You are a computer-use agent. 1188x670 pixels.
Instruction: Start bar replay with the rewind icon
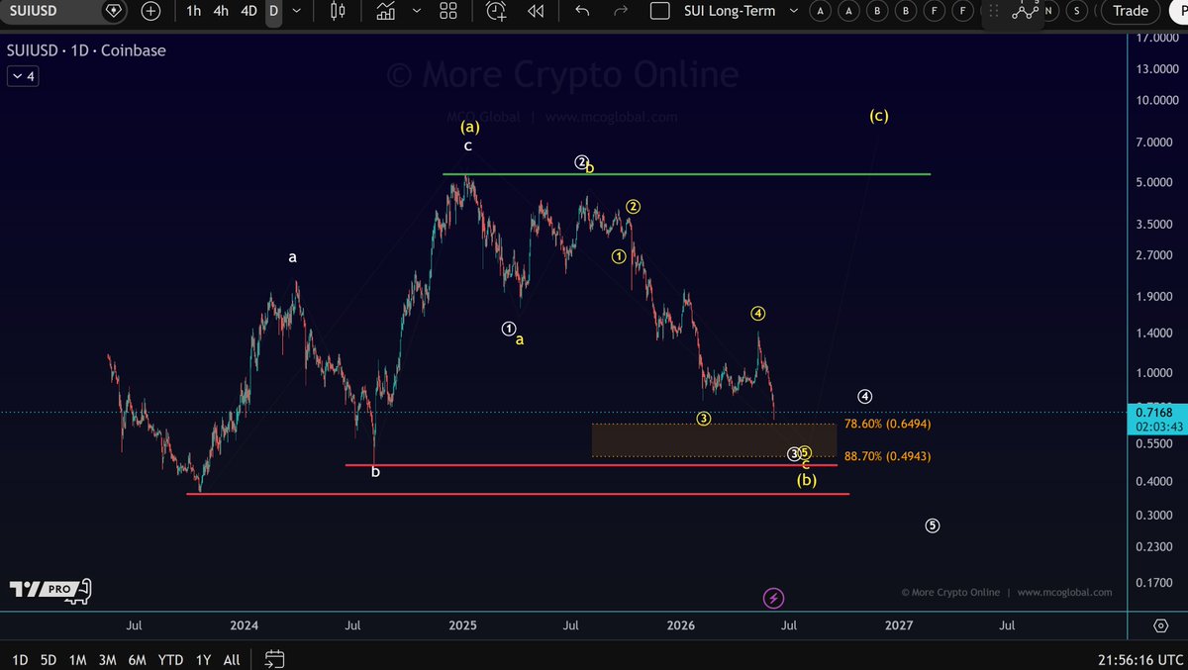click(536, 11)
